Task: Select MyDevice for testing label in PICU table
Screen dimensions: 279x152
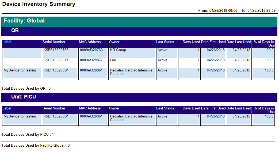Action: click(20, 116)
